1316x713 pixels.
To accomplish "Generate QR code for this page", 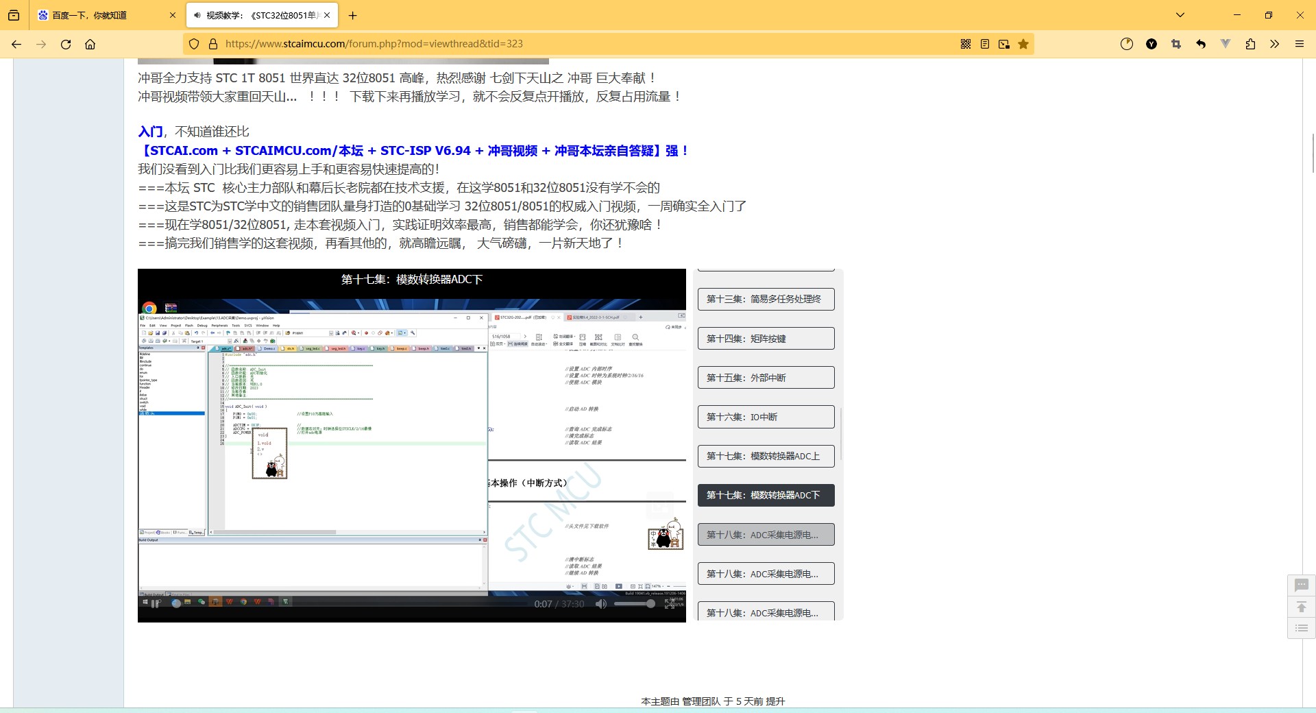I will click(x=966, y=44).
